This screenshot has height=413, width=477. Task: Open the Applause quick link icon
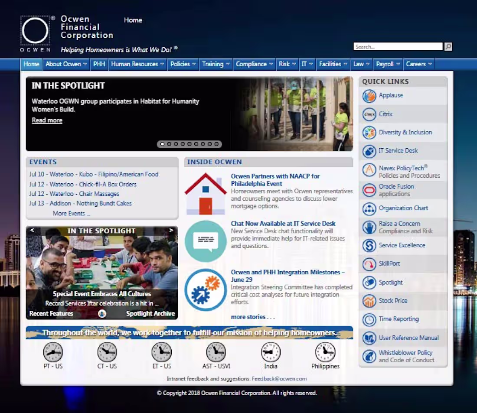click(369, 96)
